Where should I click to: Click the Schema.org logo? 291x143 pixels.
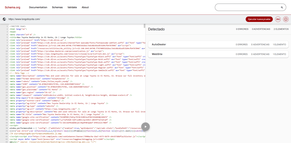pos(12,7)
